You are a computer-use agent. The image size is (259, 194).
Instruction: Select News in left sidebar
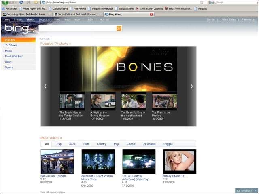[8, 62]
